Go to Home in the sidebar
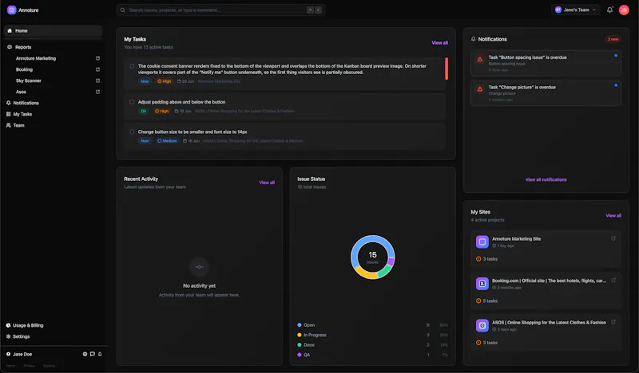 coord(53,31)
